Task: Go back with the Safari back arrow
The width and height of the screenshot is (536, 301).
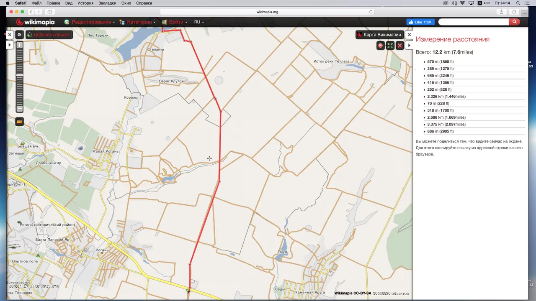Action: coord(31,12)
